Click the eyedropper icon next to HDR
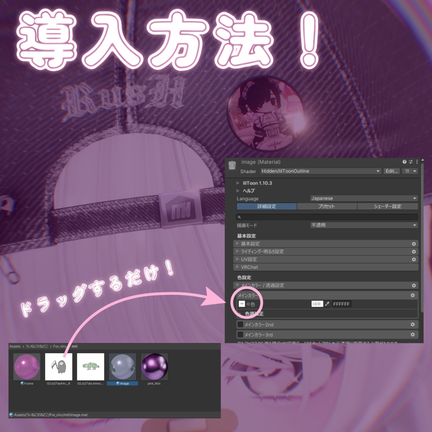Screen dimensions: 432x432 [x=328, y=304]
